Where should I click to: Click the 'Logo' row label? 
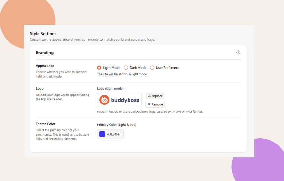pos(39,88)
